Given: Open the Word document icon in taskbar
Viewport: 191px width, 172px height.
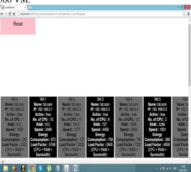Looking at the screenshot, I should (x=75, y=168).
